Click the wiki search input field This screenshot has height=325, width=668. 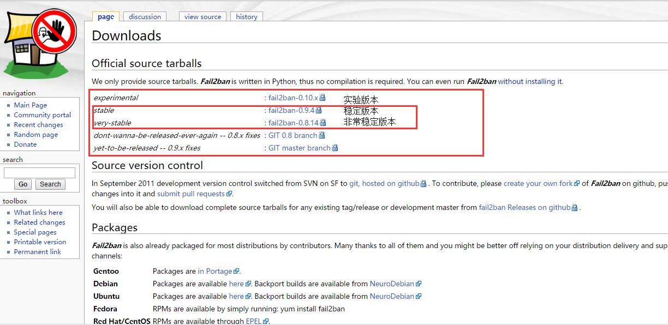click(39, 173)
